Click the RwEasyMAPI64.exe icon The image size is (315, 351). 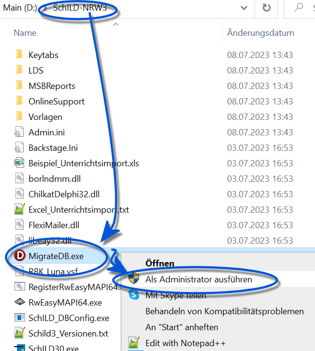20,302
